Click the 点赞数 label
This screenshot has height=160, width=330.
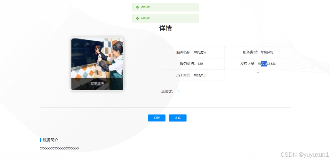[167, 92]
